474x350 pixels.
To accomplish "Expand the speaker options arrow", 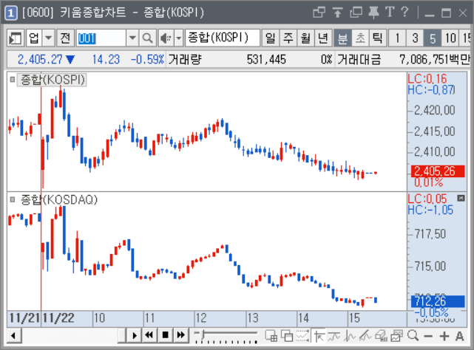I will click(179, 38).
